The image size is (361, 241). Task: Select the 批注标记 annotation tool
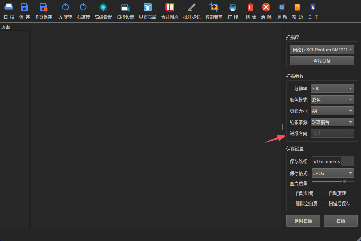point(192,11)
